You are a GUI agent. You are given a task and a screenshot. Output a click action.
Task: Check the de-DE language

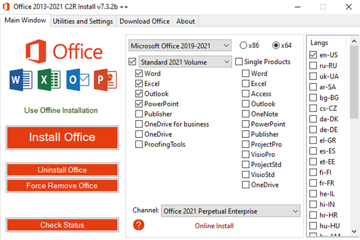313,130
